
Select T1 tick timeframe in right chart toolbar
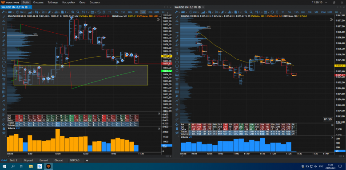(x=282, y=12)
